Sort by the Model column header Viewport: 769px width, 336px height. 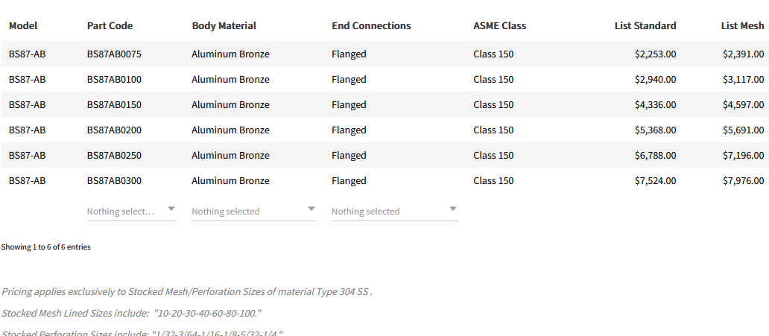pyautogui.click(x=23, y=25)
